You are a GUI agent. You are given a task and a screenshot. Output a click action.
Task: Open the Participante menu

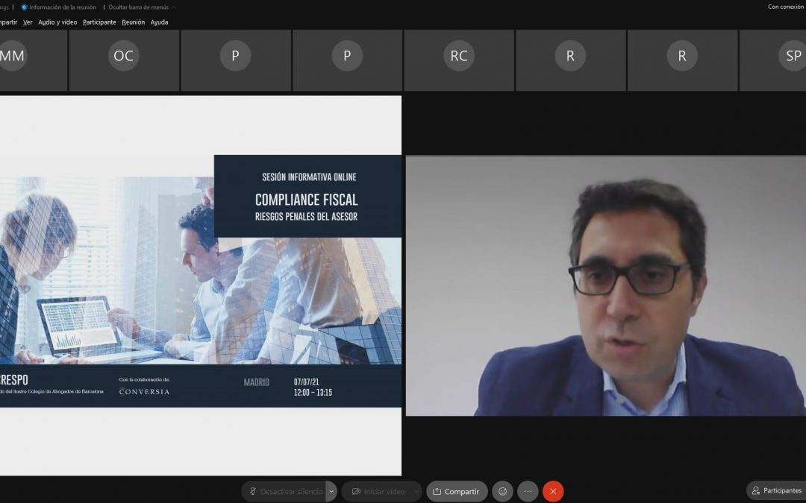[x=99, y=22]
